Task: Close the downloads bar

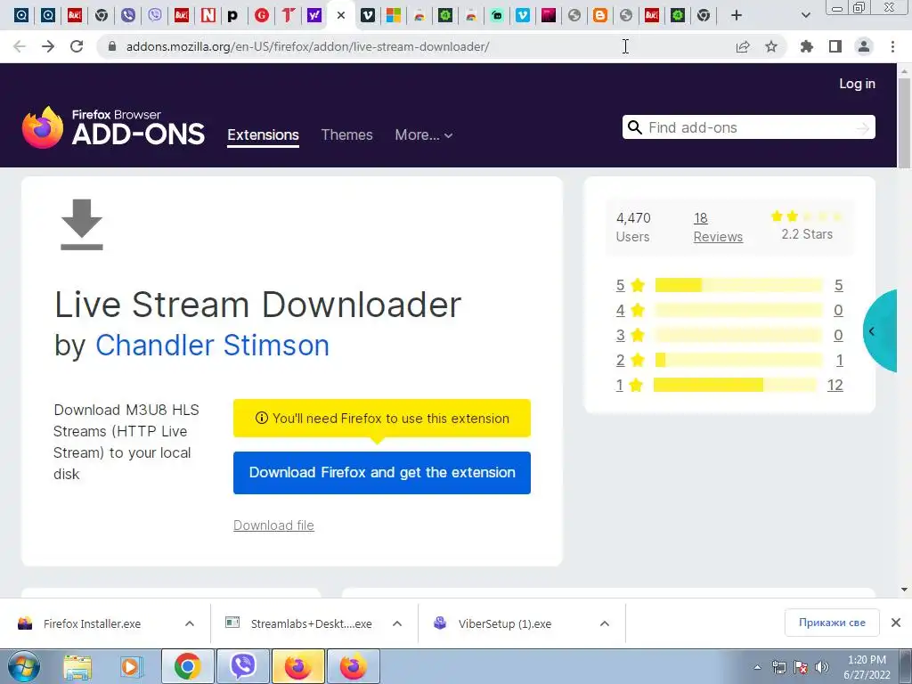Action: tap(896, 623)
